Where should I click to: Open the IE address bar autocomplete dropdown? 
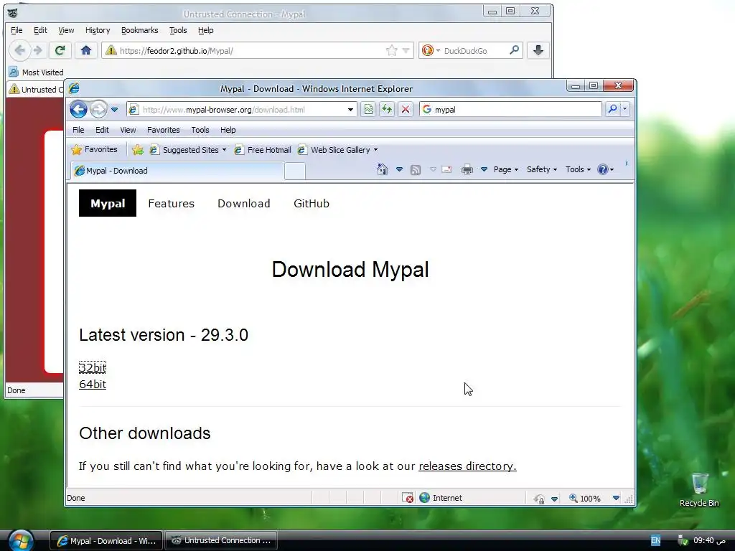(x=350, y=110)
